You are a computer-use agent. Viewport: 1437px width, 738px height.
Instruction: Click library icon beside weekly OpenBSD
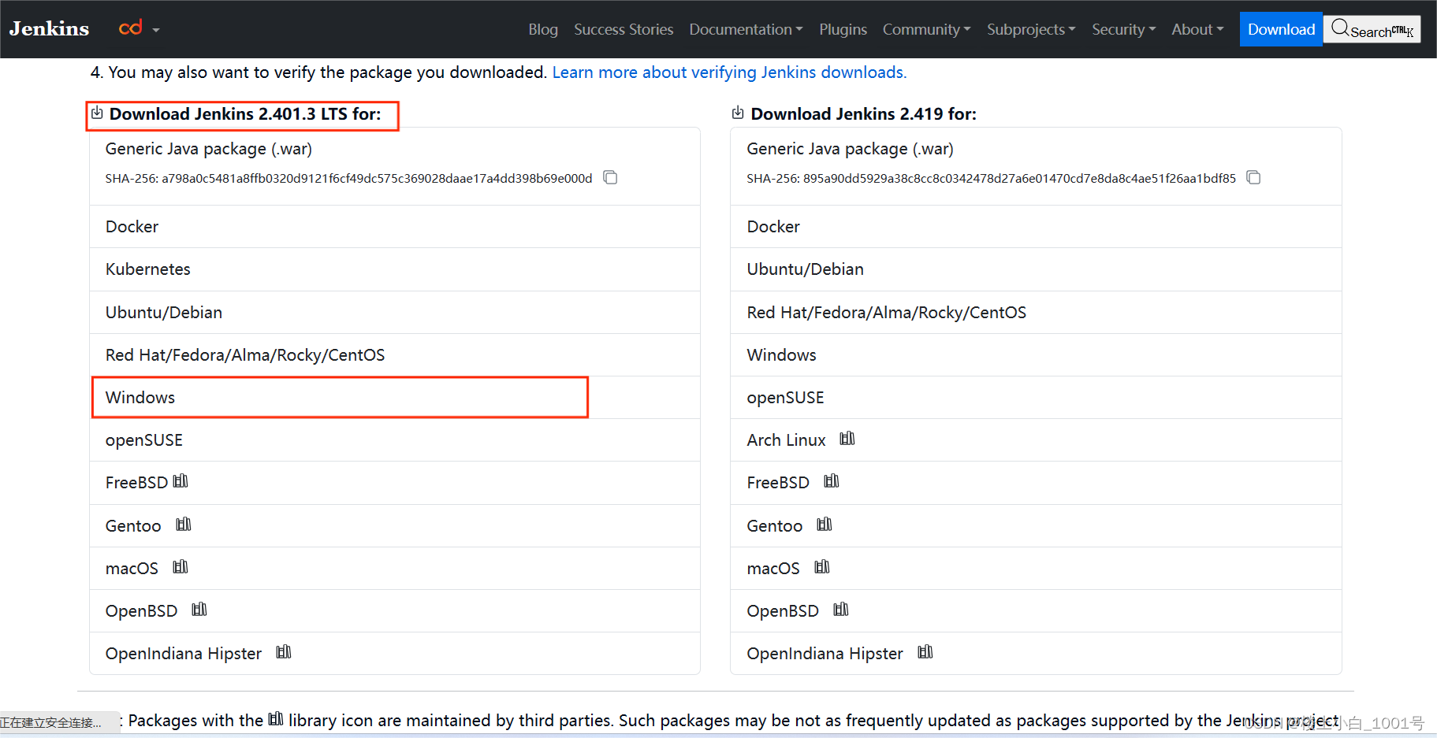(x=841, y=610)
